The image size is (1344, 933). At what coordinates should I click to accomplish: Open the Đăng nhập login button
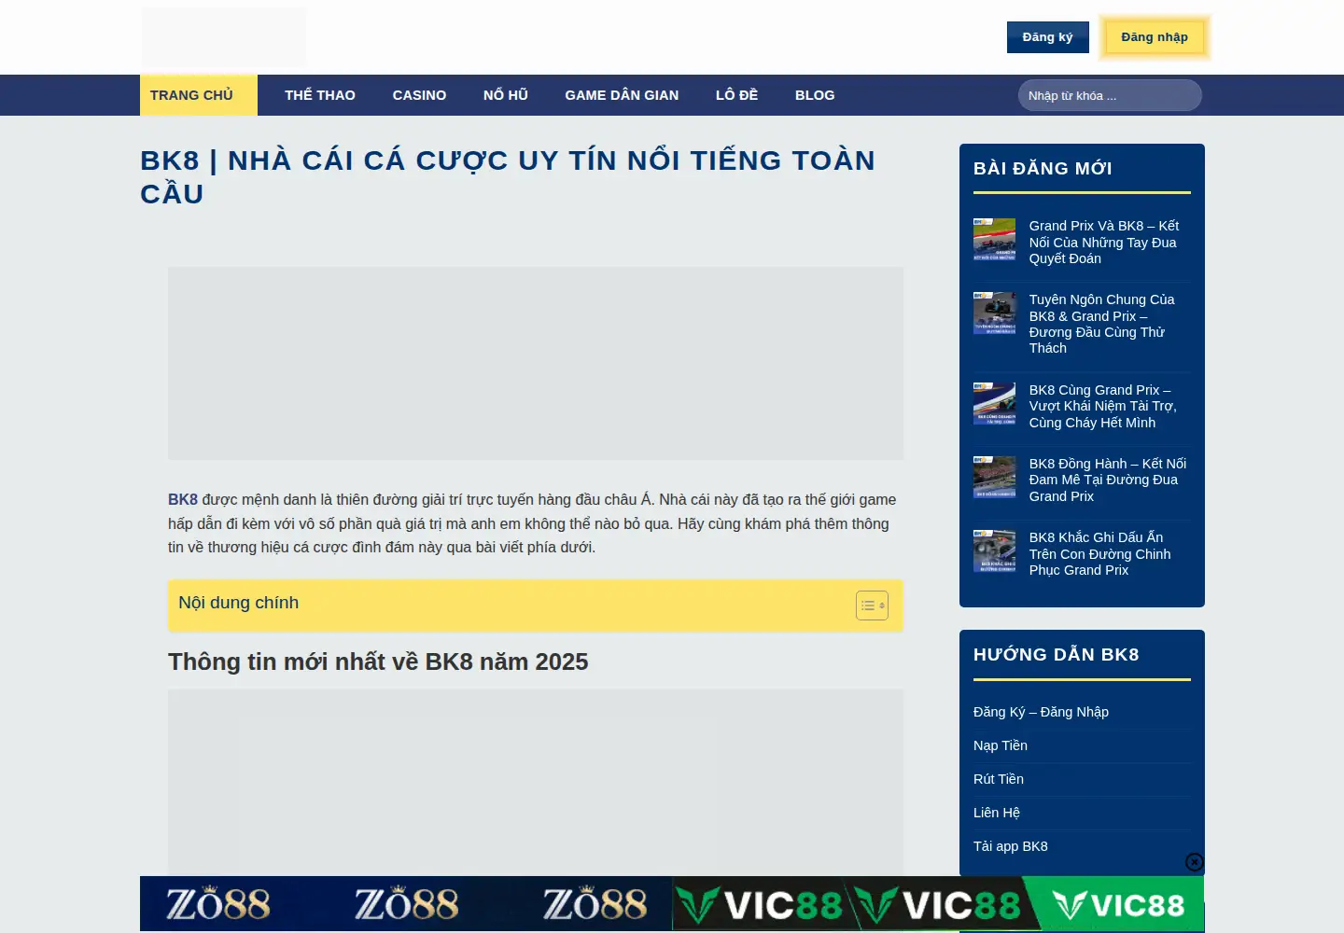(1155, 37)
